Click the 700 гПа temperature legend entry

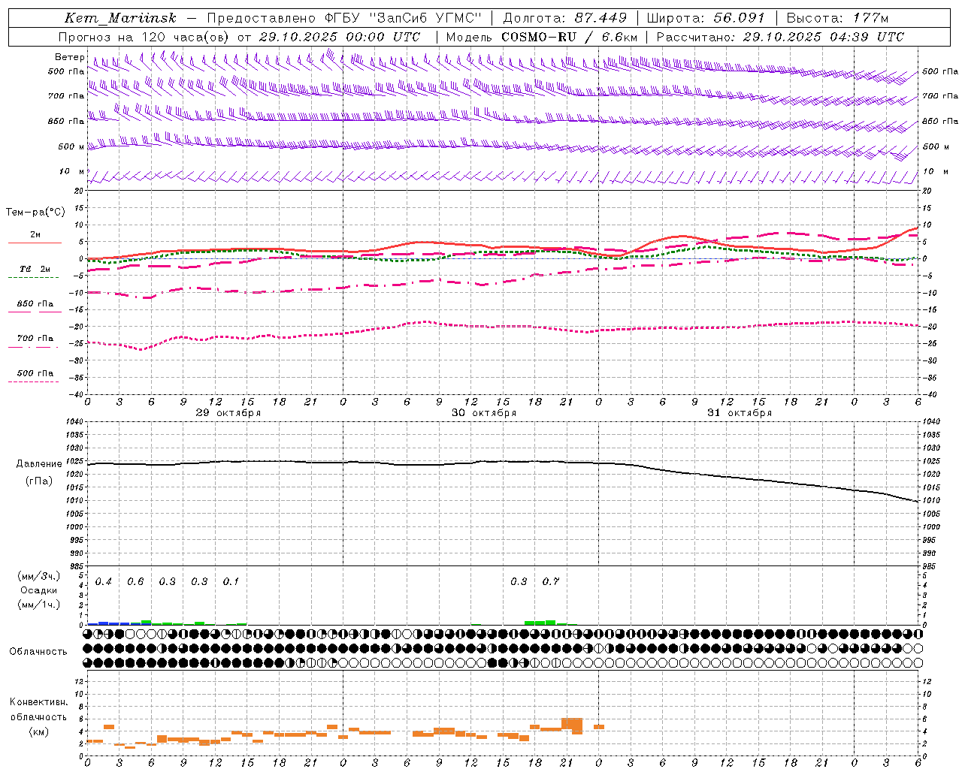(35, 338)
